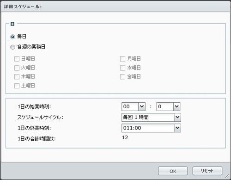
Task: Check the 水曜日 checkbox
Action: coord(122,68)
